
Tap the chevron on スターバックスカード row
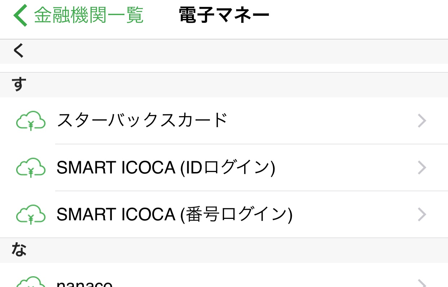422,121
